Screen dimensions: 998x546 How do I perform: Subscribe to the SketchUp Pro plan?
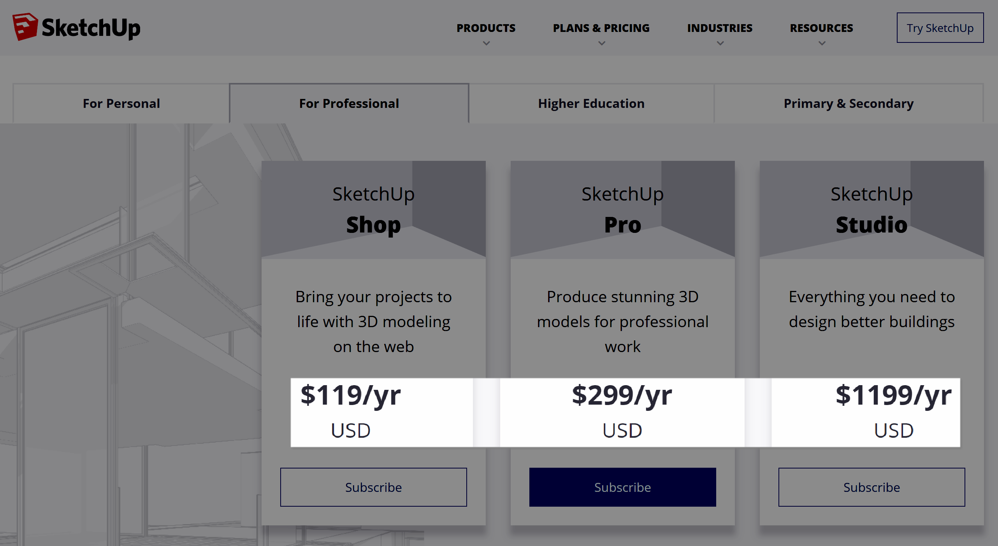[622, 487]
